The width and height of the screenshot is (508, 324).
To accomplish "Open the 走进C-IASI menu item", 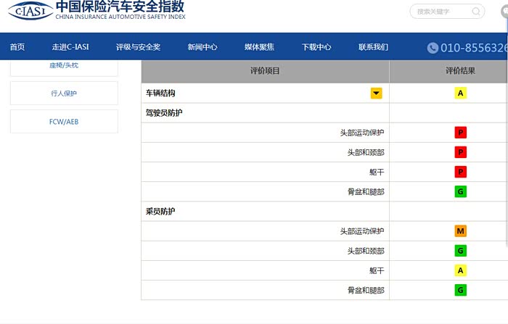I will click(x=70, y=47).
